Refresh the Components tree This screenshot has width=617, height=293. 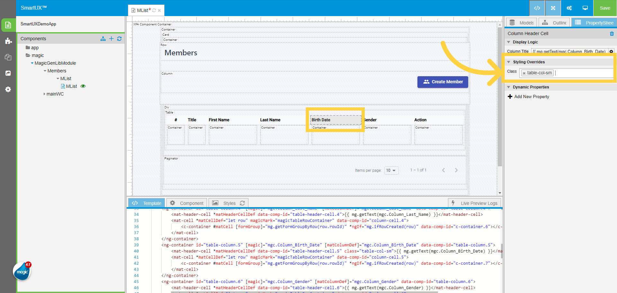pyautogui.click(x=119, y=39)
